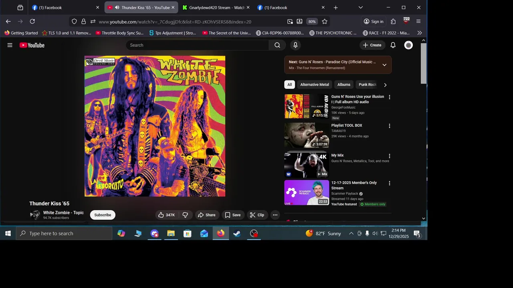513x288 pixels.
Task: Open 12-17-2025 Member's Only Stream title
Action: [354, 186]
